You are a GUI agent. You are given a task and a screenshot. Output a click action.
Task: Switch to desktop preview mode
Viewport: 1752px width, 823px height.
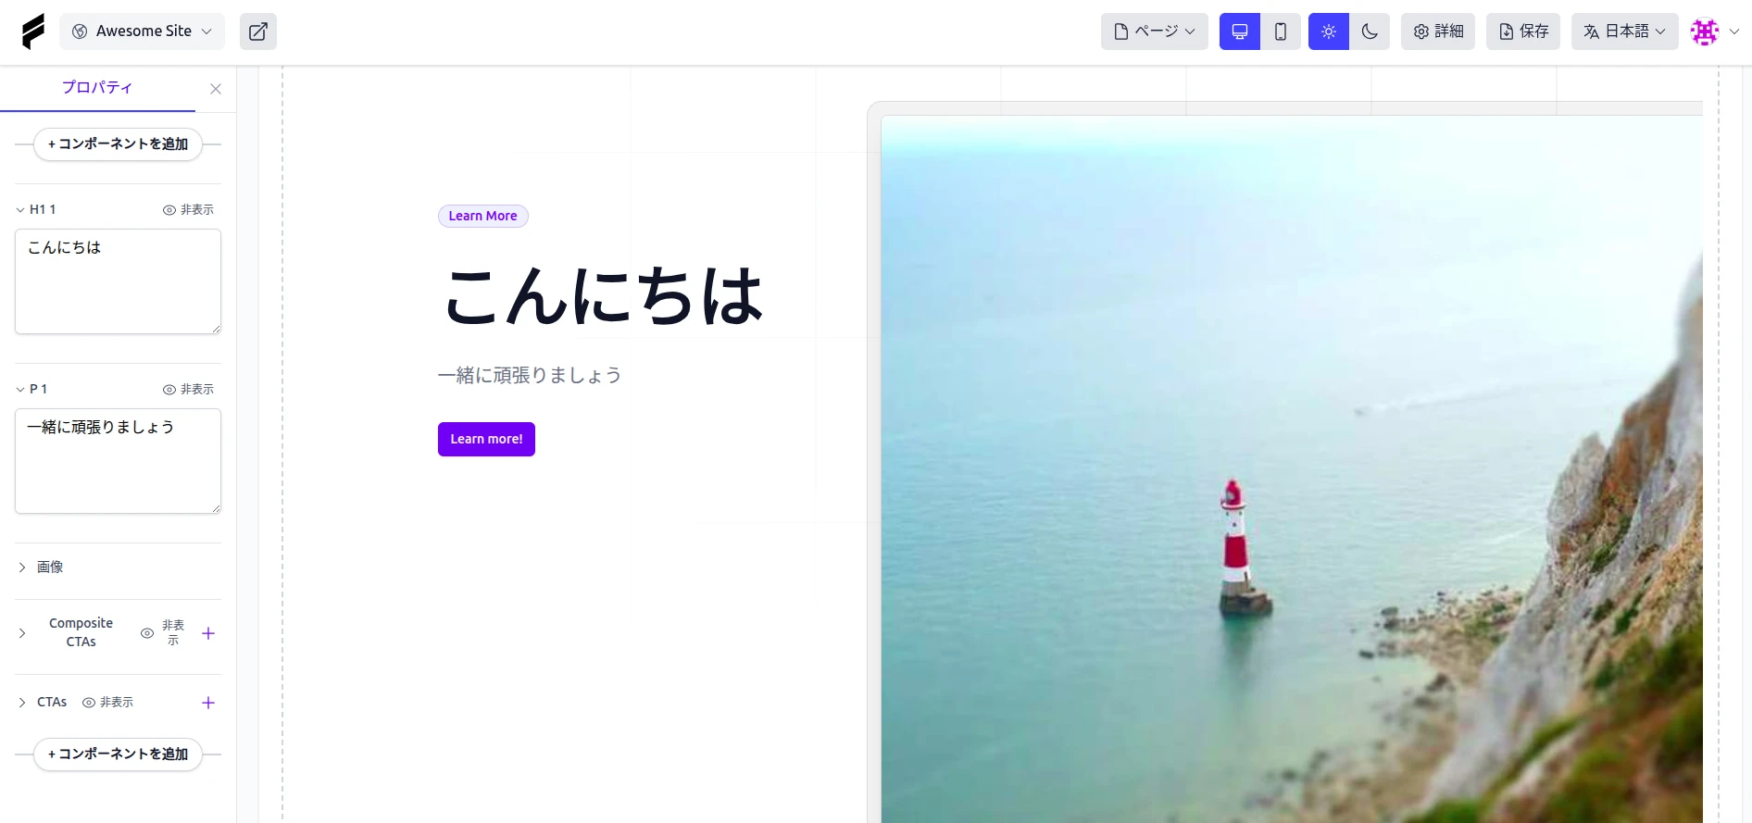1240,31
